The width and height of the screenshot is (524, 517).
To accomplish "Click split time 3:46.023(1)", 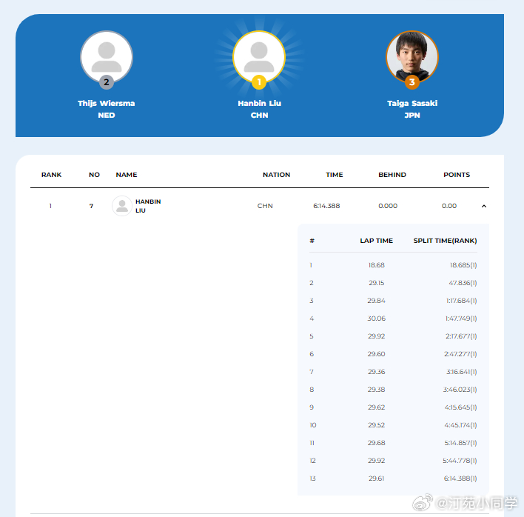I will pyautogui.click(x=460, y=390).
